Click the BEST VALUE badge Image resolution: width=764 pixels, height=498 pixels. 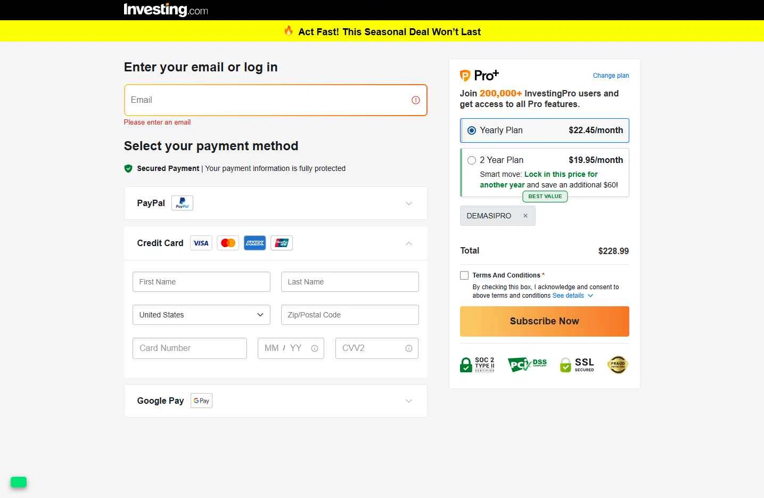tap(545, 197)
